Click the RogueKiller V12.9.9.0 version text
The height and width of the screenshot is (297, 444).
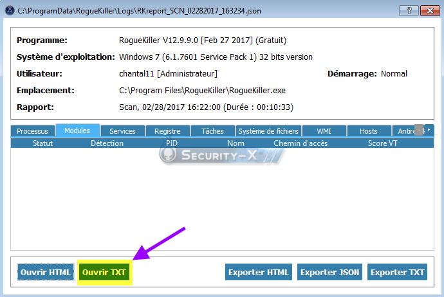(203, 40)
